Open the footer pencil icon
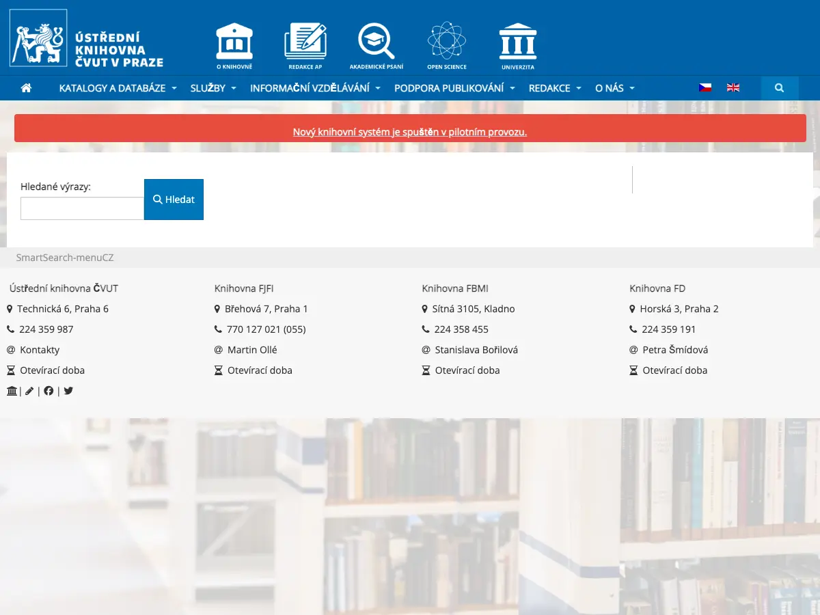The image size is (820, 615). pos(29,391)
